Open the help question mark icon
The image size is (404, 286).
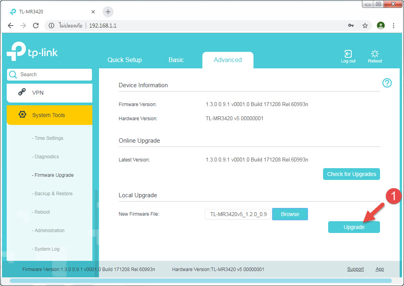click(387, 83)
